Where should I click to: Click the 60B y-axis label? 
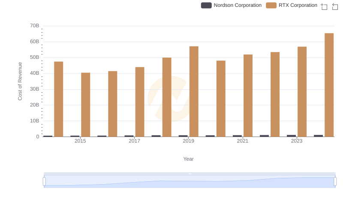pyautogui.click(x=35, y=41)
